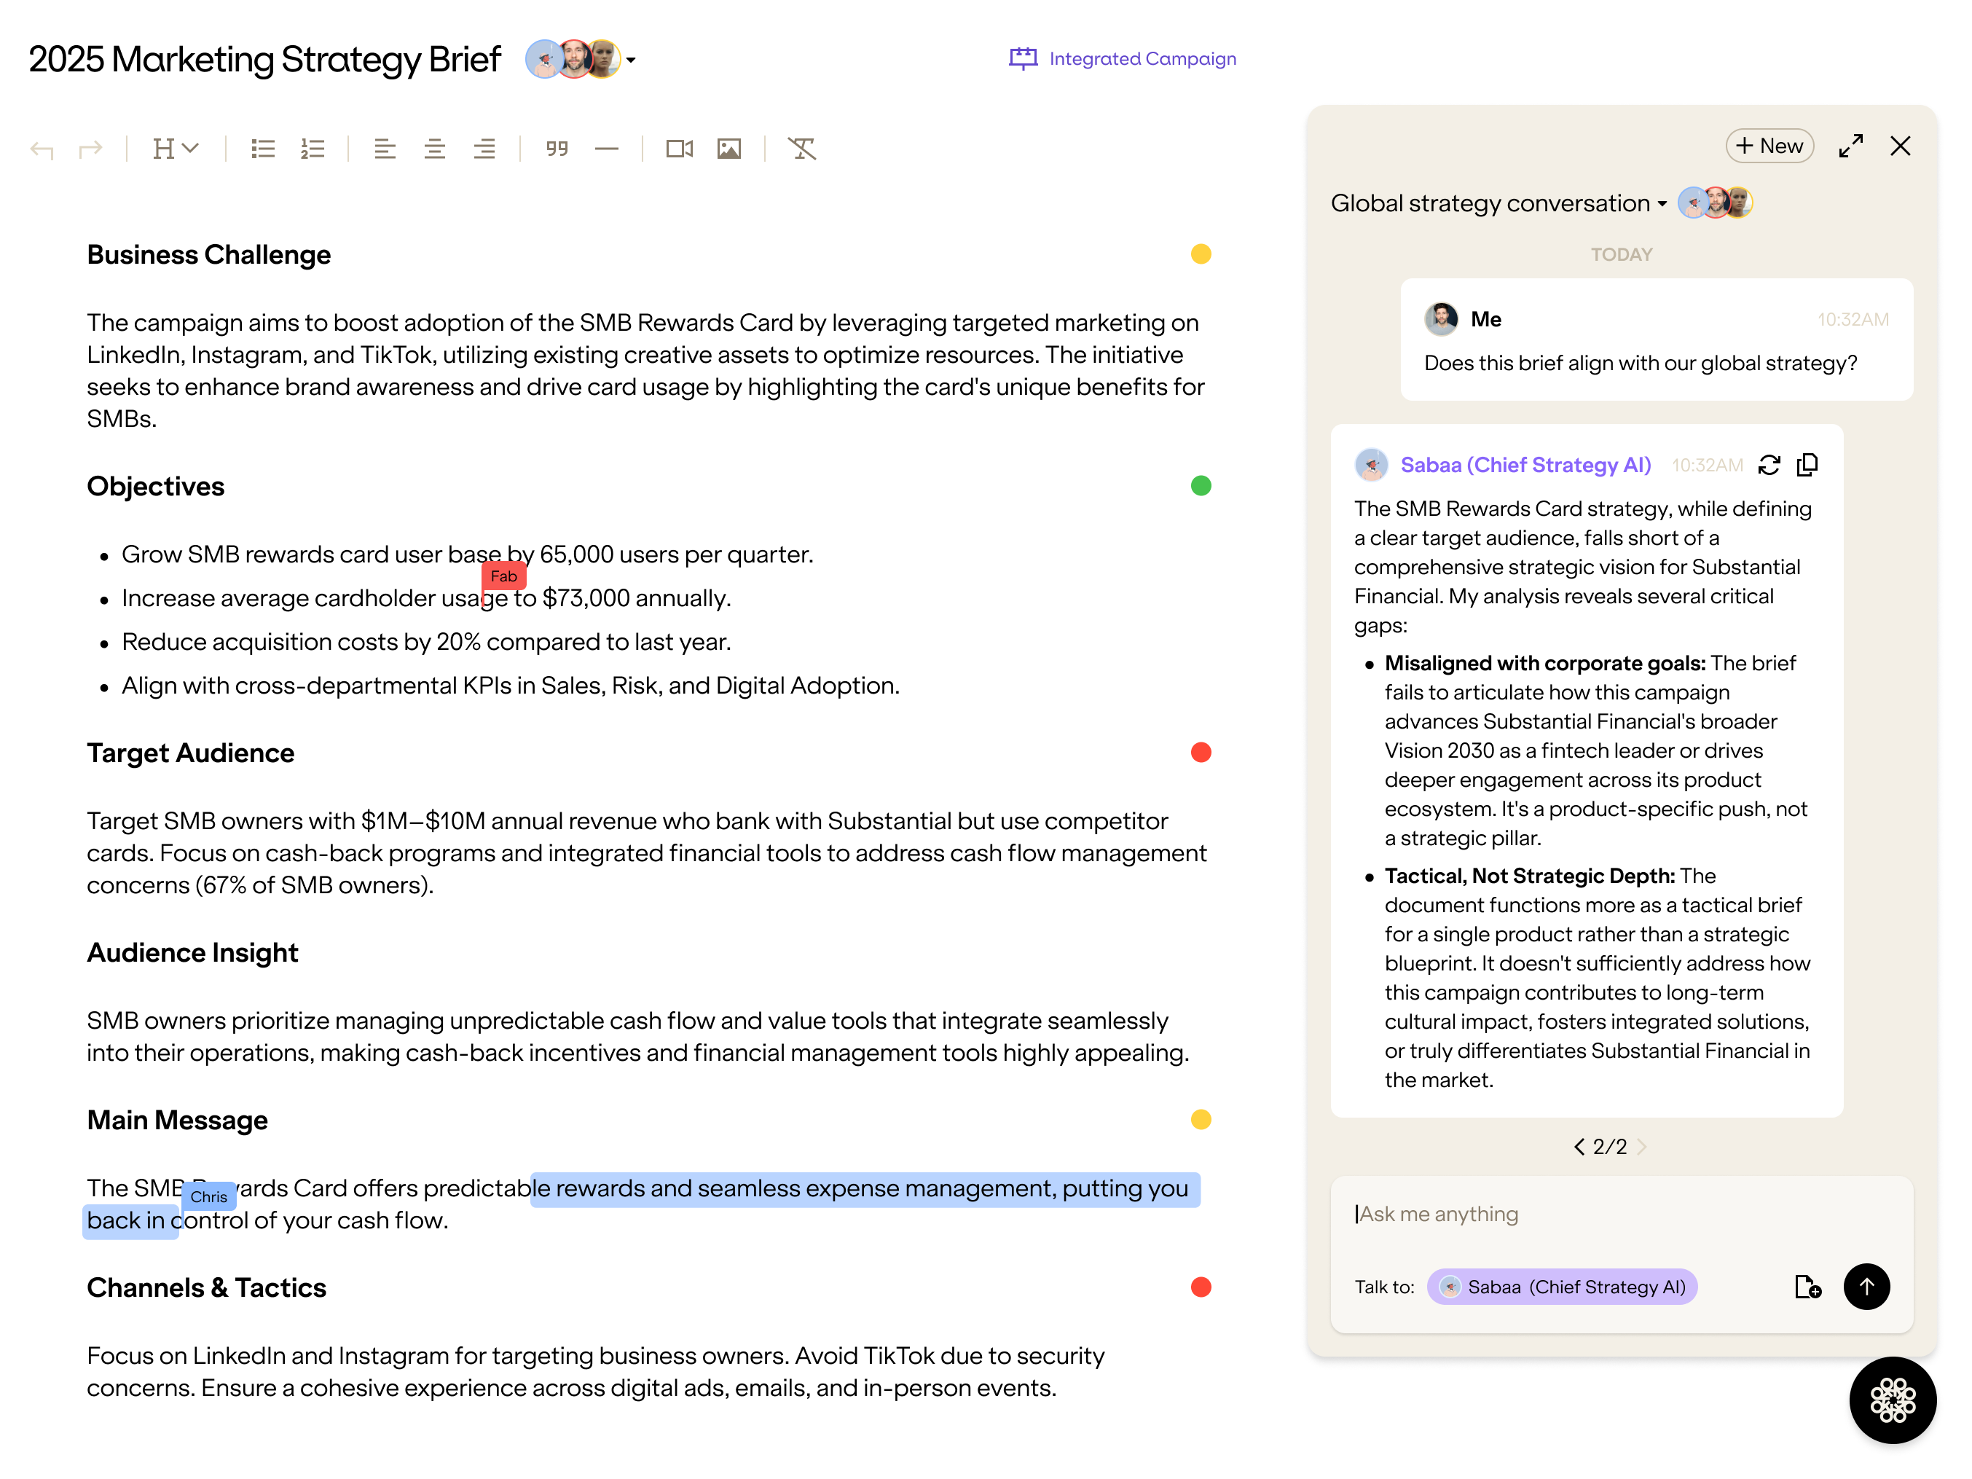Image resolution: width=1972 pixels, height=1479 pixels.
Task: Click the red Target Audience status dot
Action: (x=1200, y=753)
